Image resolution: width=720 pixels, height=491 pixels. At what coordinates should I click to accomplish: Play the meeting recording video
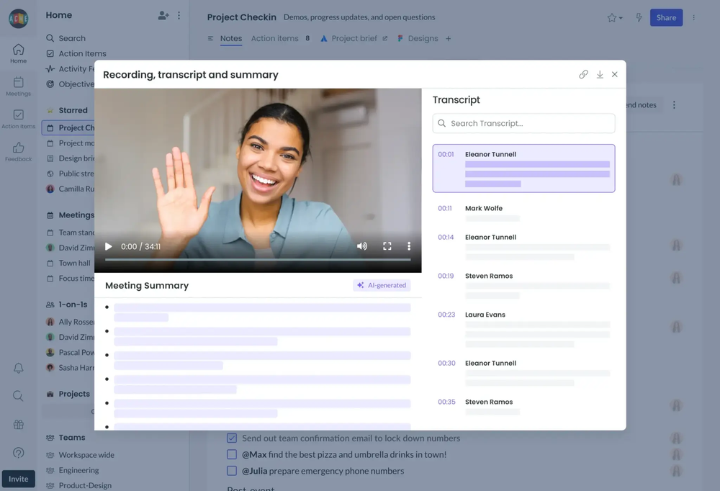click(x=109, y=247)
